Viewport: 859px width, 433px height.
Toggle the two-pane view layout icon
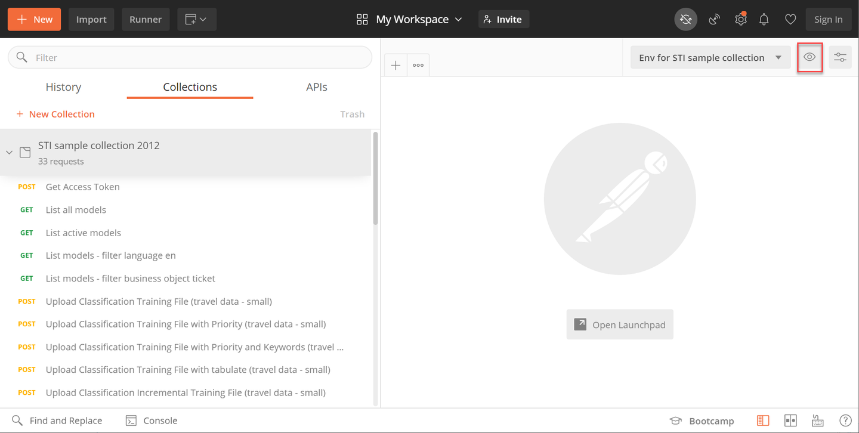pyautogui.click(x=790, y=420)
